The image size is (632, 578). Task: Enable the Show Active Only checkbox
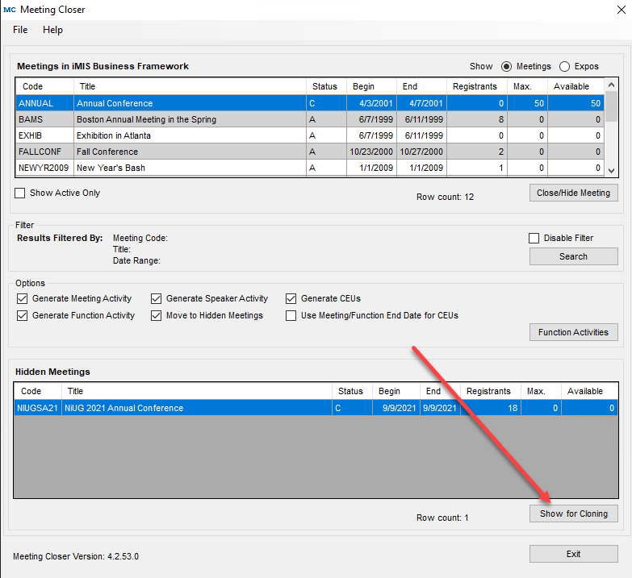(21, 193)
